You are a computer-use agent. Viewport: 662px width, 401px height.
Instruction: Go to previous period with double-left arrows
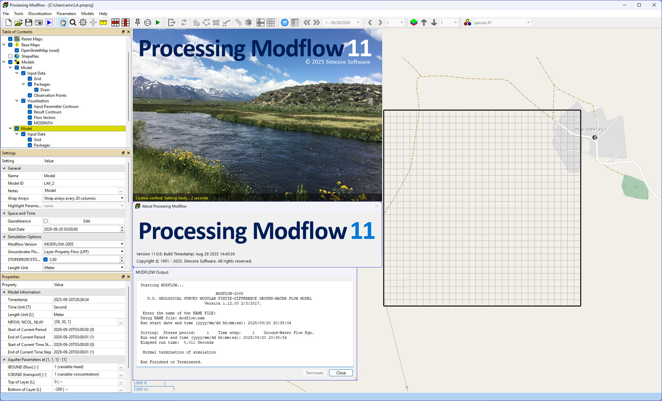tap(307, 22)
